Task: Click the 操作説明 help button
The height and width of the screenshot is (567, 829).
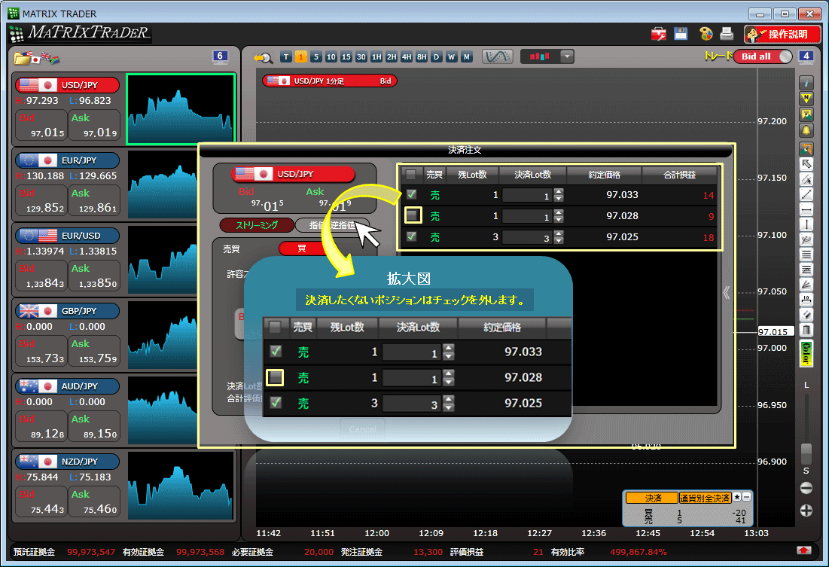Action: pos(782,35)
